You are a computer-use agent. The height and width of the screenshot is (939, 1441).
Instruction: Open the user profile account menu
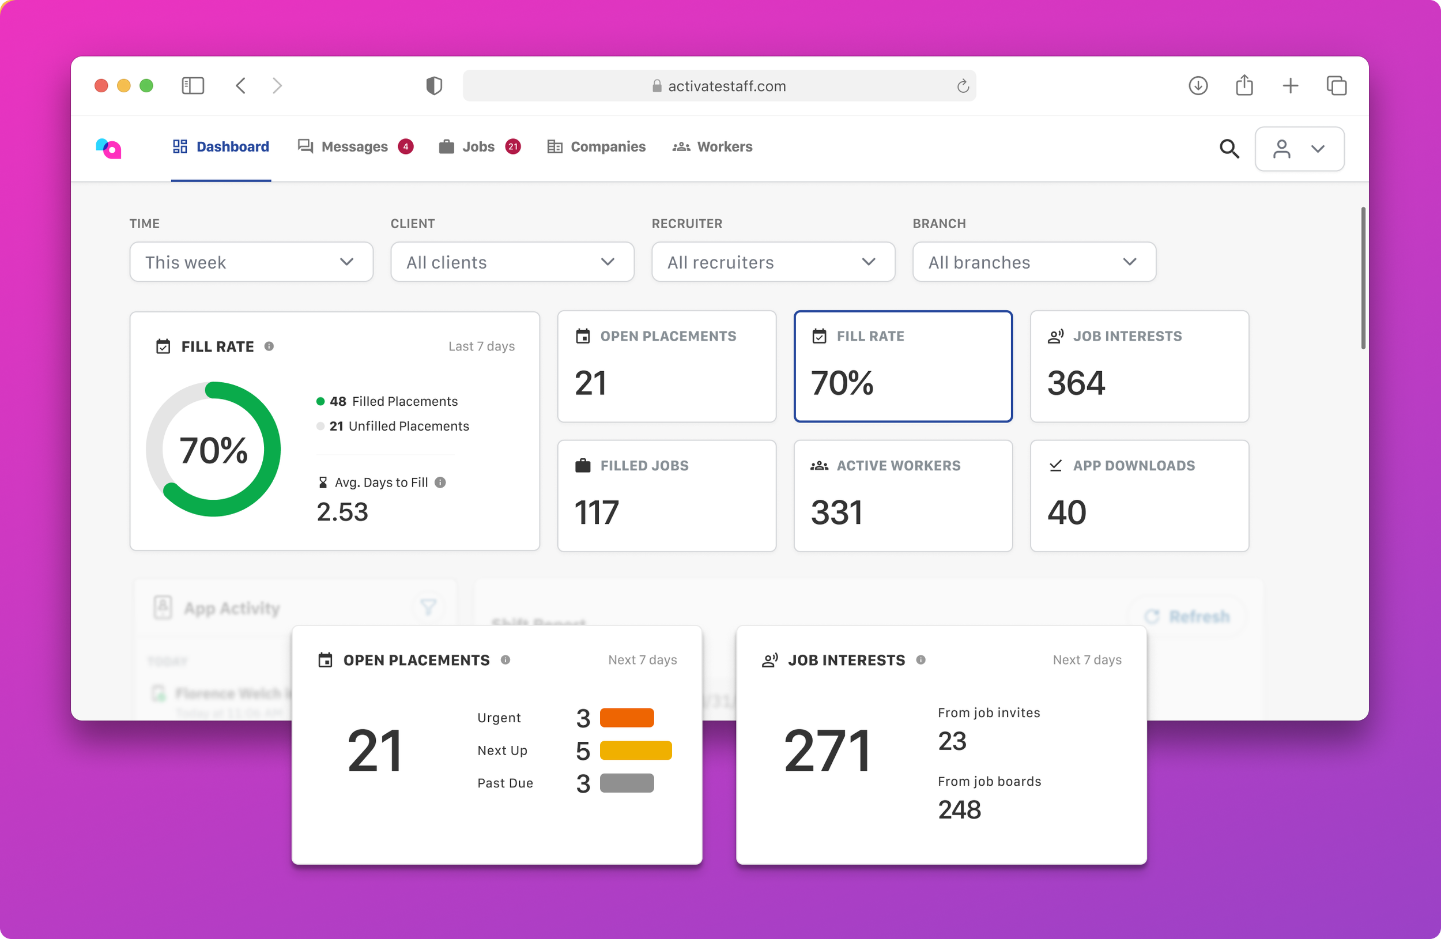coord(1299,148)
